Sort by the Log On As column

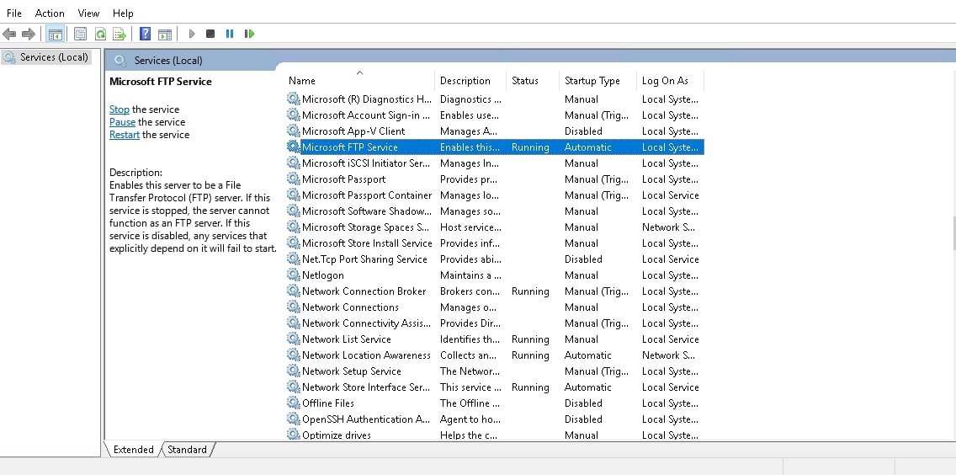[x=670, y=81]
